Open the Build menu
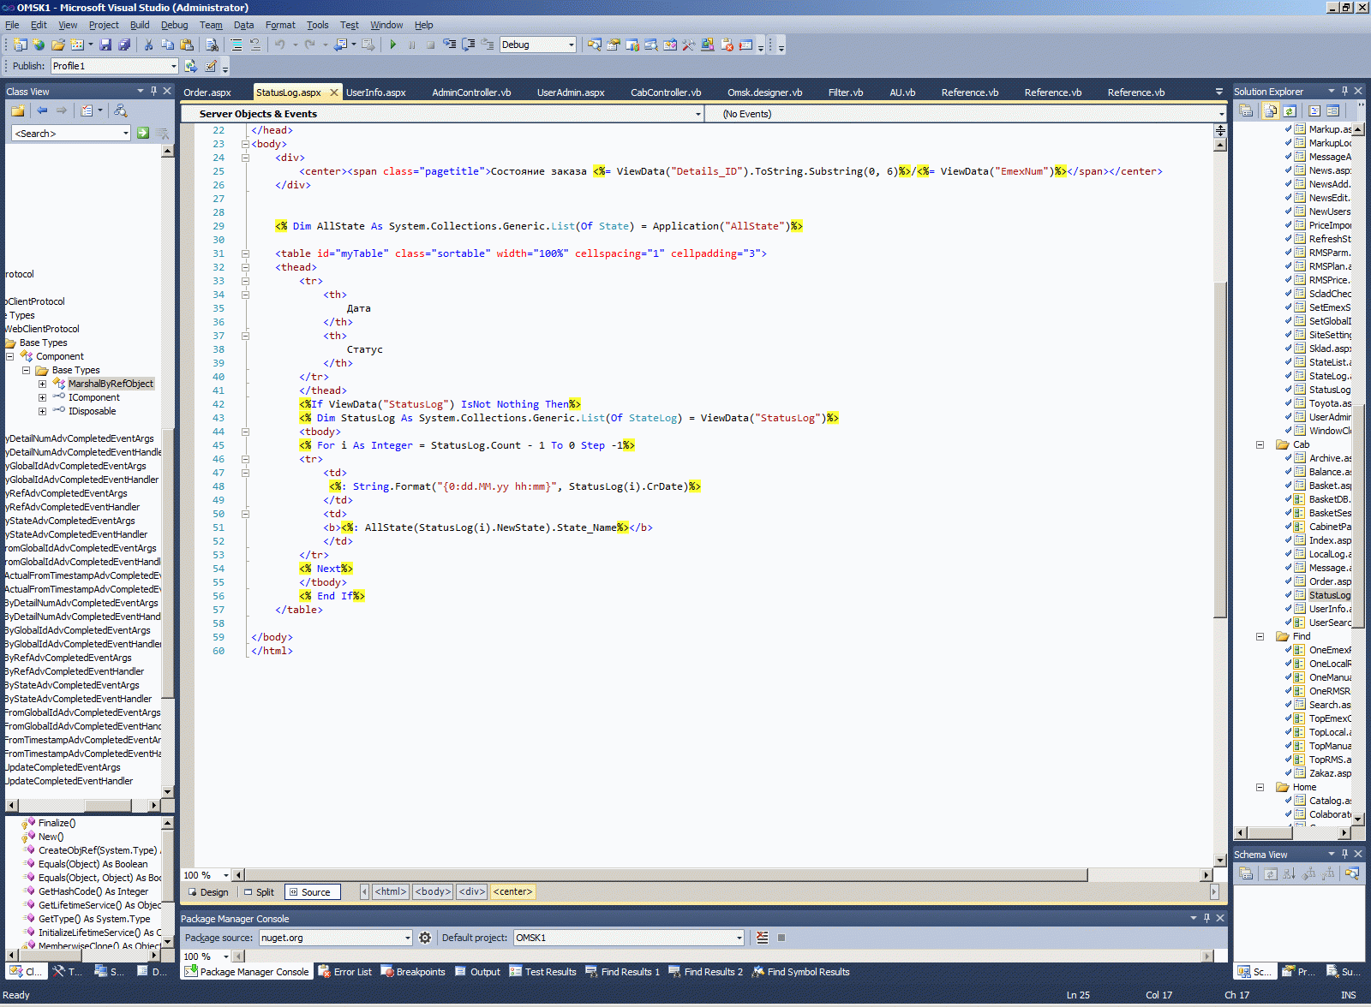 [139, 25]
